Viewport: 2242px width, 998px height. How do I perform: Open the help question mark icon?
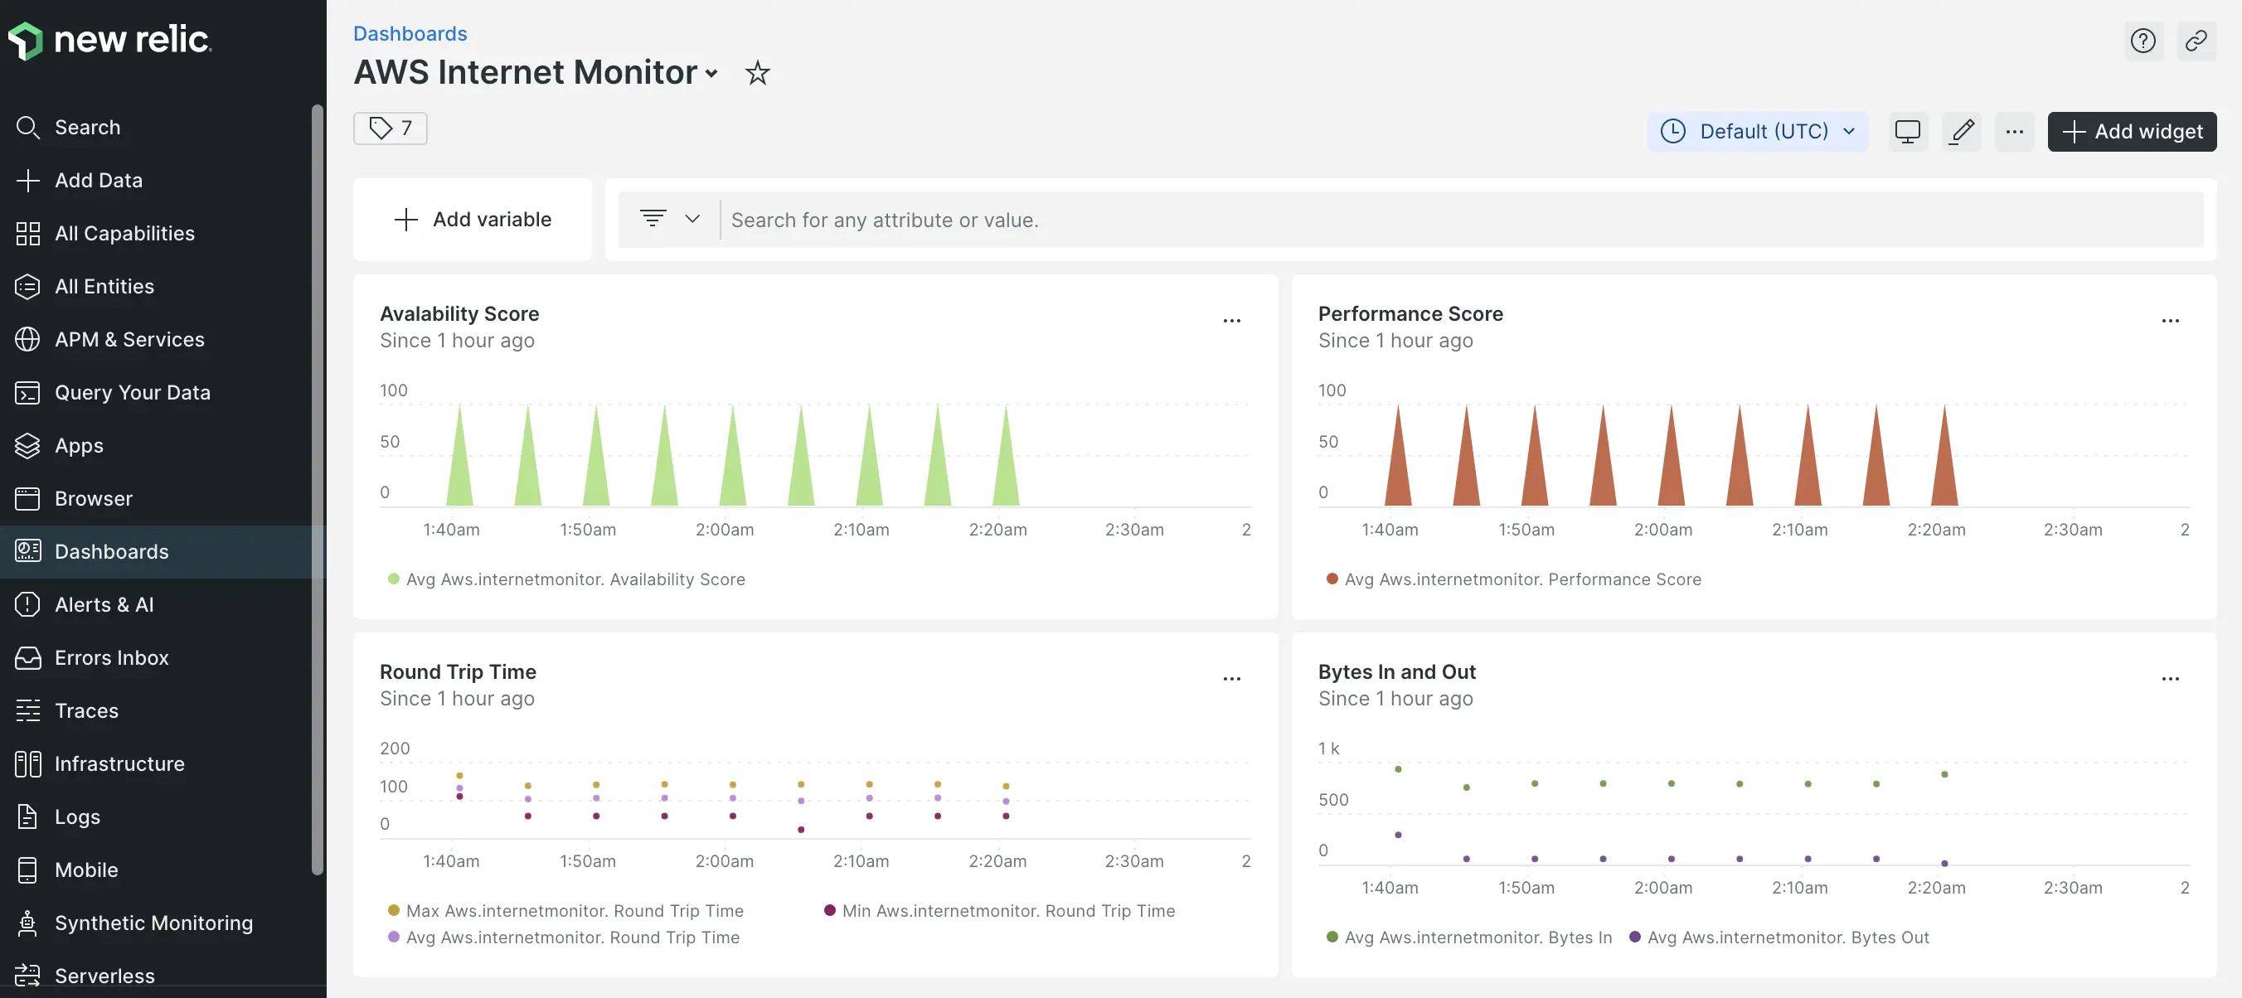2142,40
